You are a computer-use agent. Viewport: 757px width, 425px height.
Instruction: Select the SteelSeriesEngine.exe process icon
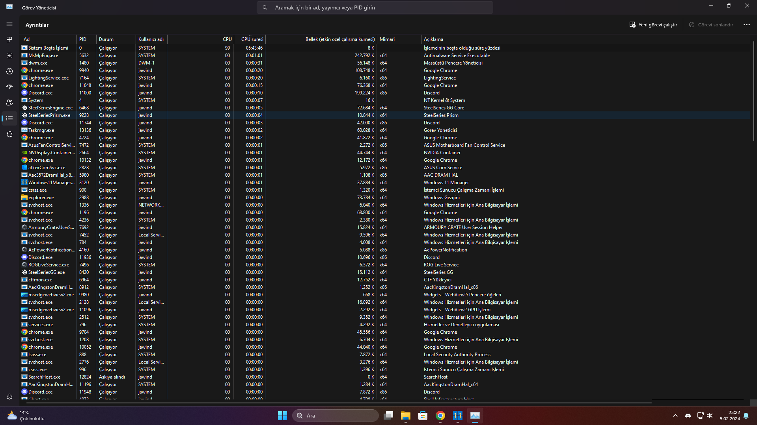click(x=24, y=108)
